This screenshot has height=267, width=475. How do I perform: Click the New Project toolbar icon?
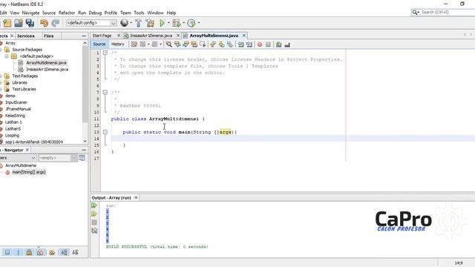[7, 23]
